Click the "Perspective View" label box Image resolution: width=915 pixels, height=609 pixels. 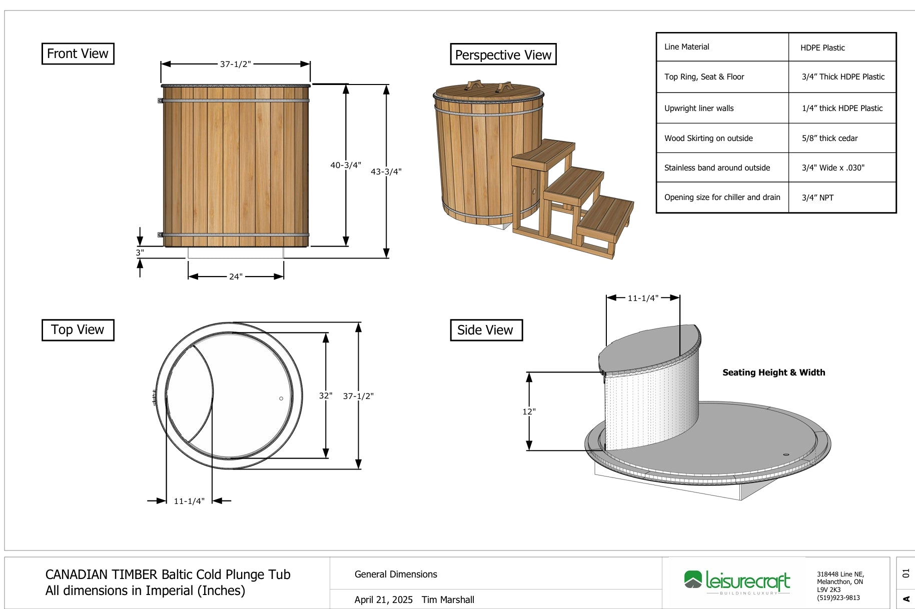[503, 54]
